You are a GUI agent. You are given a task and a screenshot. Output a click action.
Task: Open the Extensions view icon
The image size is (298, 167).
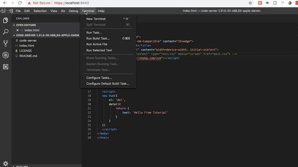point(6,67)
